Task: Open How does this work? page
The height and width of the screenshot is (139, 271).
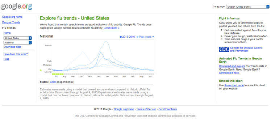Action: 16,54
